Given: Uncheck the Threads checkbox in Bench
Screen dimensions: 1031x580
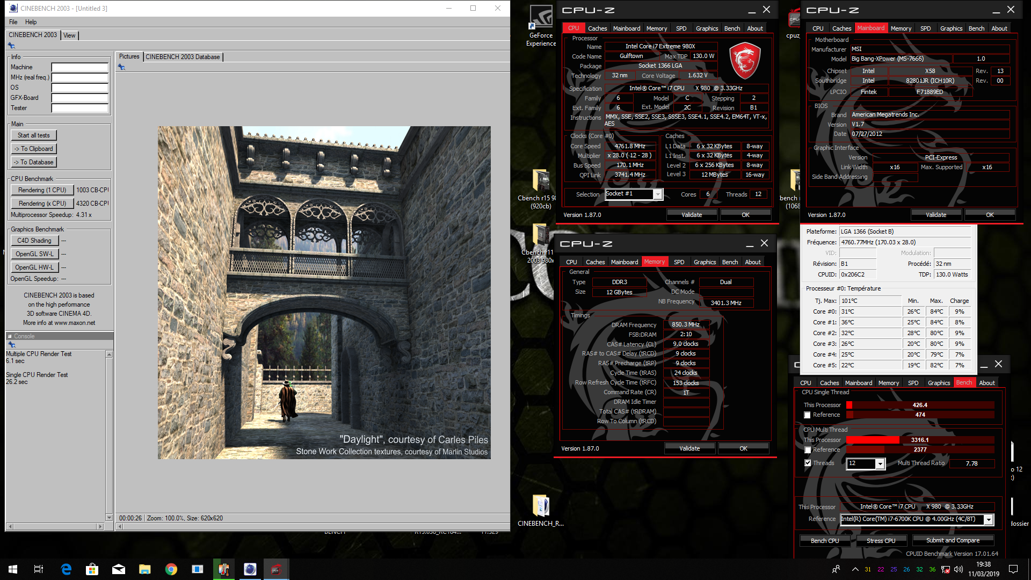Looking at the screenshot, I should [x=807, y=463].
